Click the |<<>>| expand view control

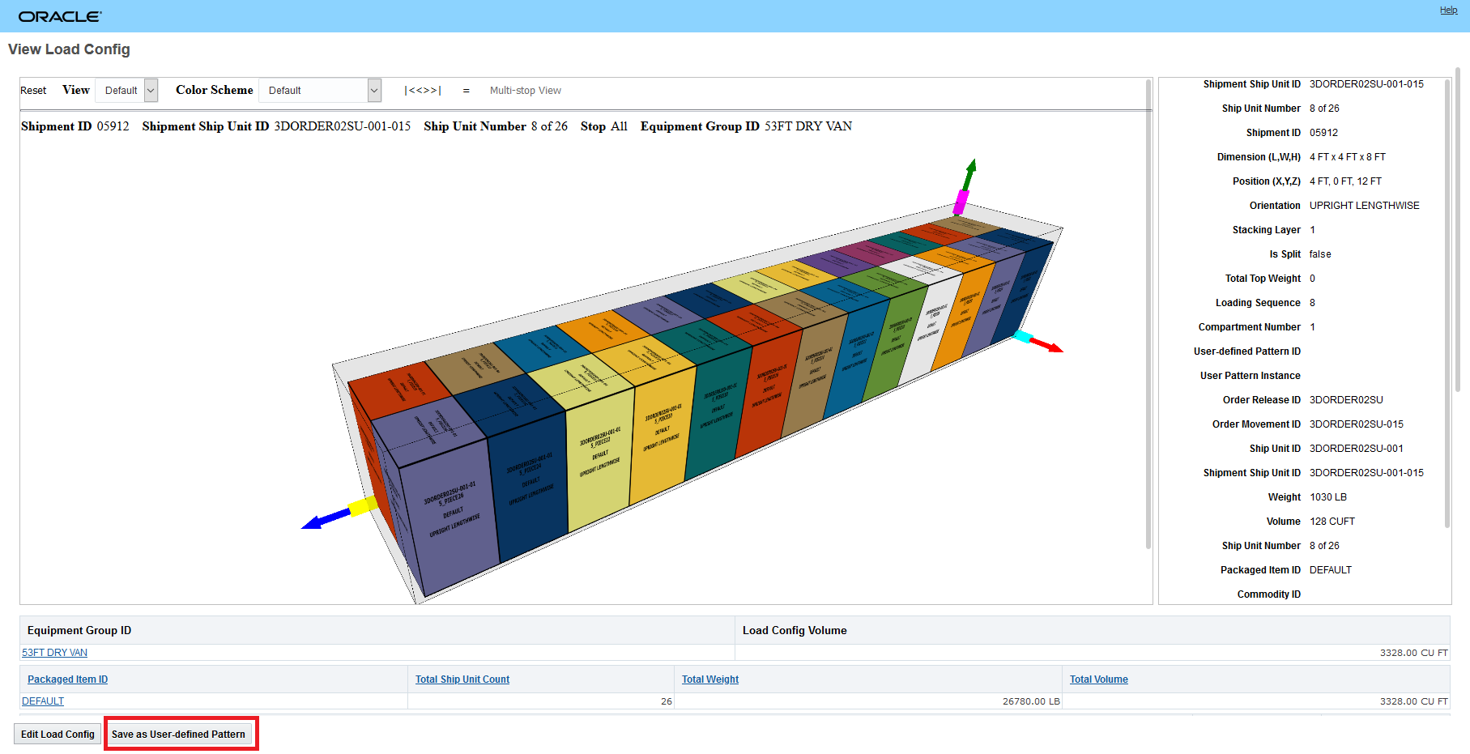pos(423,91)
